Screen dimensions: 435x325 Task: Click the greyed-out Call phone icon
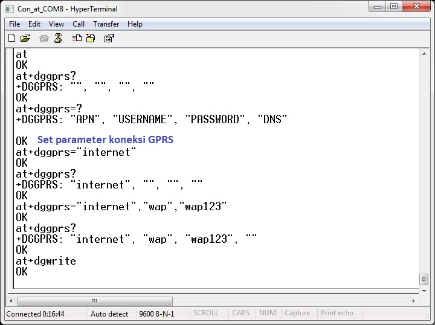coord(44,38)
